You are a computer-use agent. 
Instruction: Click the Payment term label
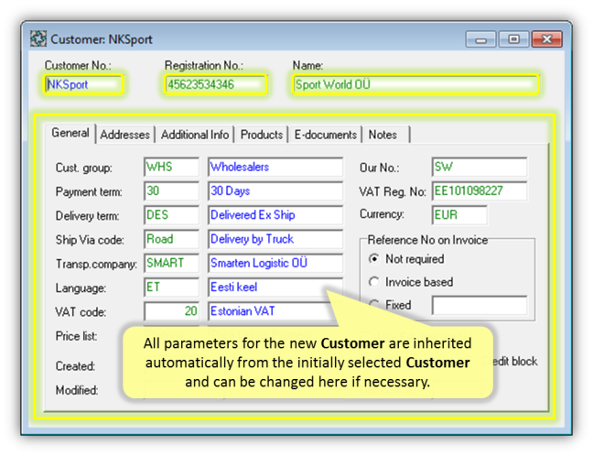point(89,192)
